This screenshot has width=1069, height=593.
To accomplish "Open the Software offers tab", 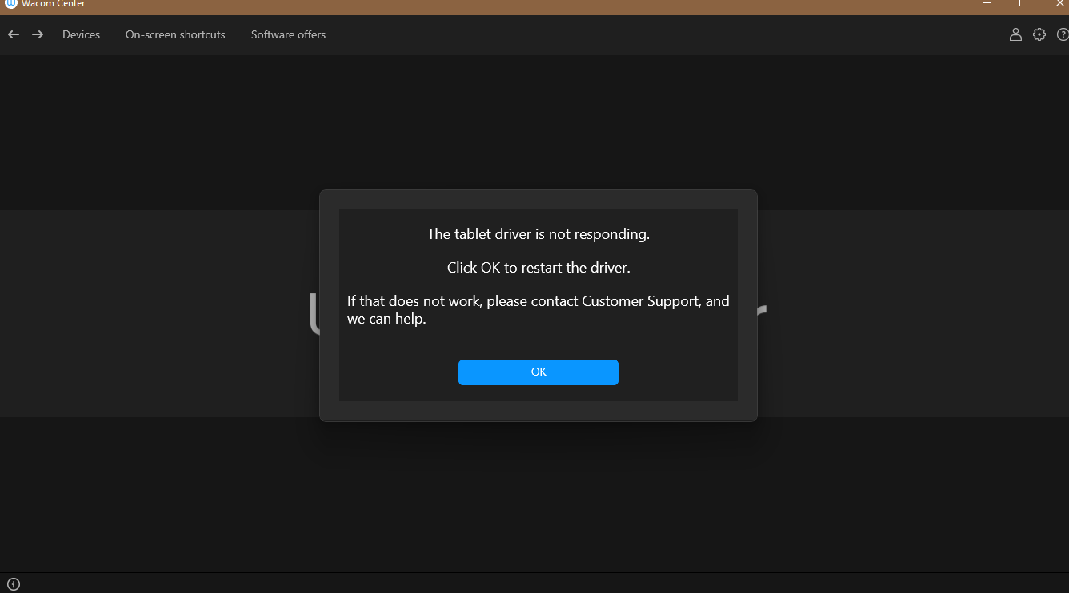I will pyautogui.click(x=288, y=34).
